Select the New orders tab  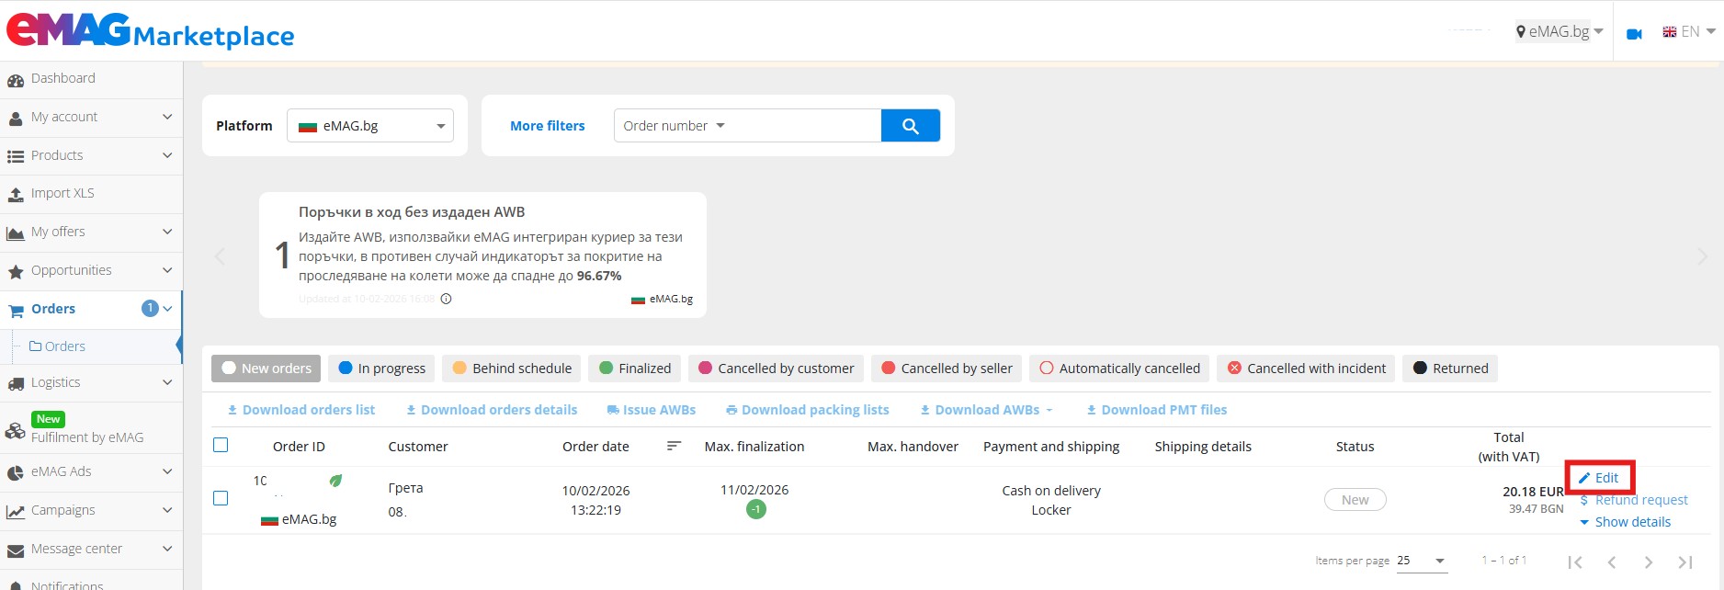pos(267,369)
